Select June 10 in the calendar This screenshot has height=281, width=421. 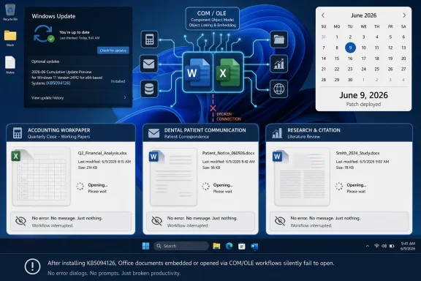point(363,48)
